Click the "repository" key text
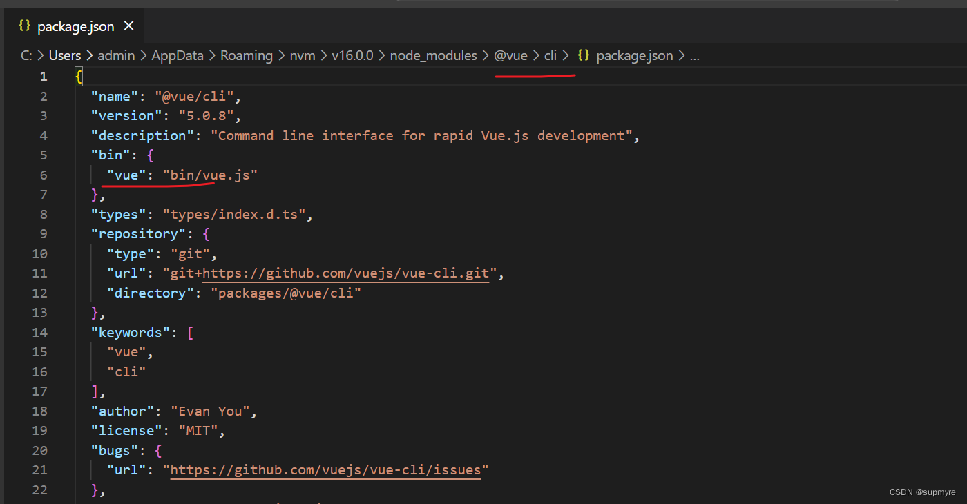967x504 pixels. (x=138, y=234)
